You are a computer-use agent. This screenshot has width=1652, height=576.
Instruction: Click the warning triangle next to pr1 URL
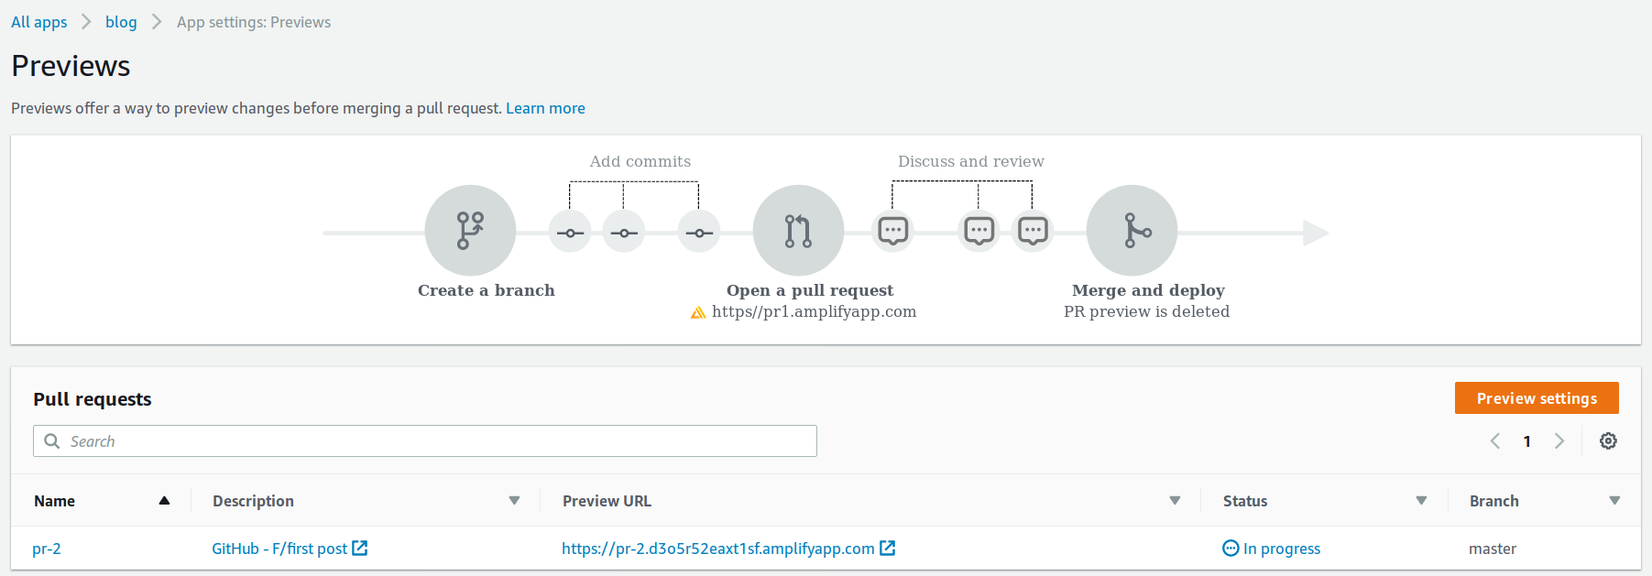pyautogui.click(x=698, y=312)
